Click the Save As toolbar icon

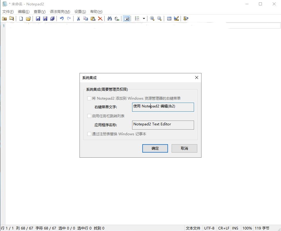click(x=45, y=19)
